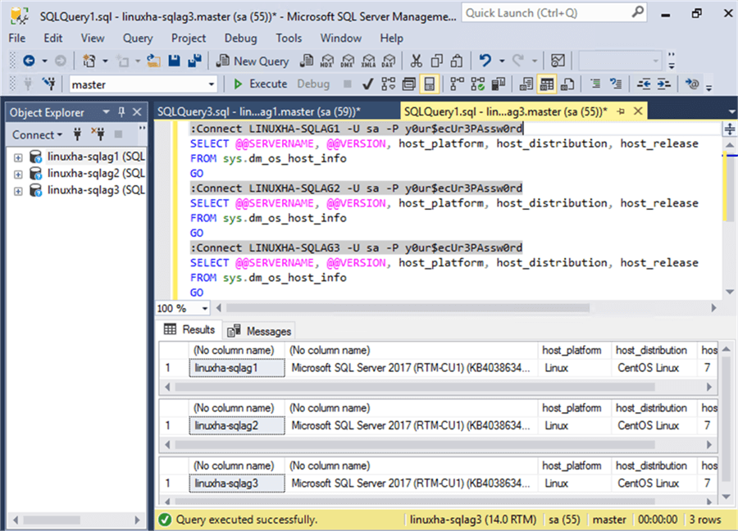Open the Query menu
738x531 pixels.
tap(138, 38)
